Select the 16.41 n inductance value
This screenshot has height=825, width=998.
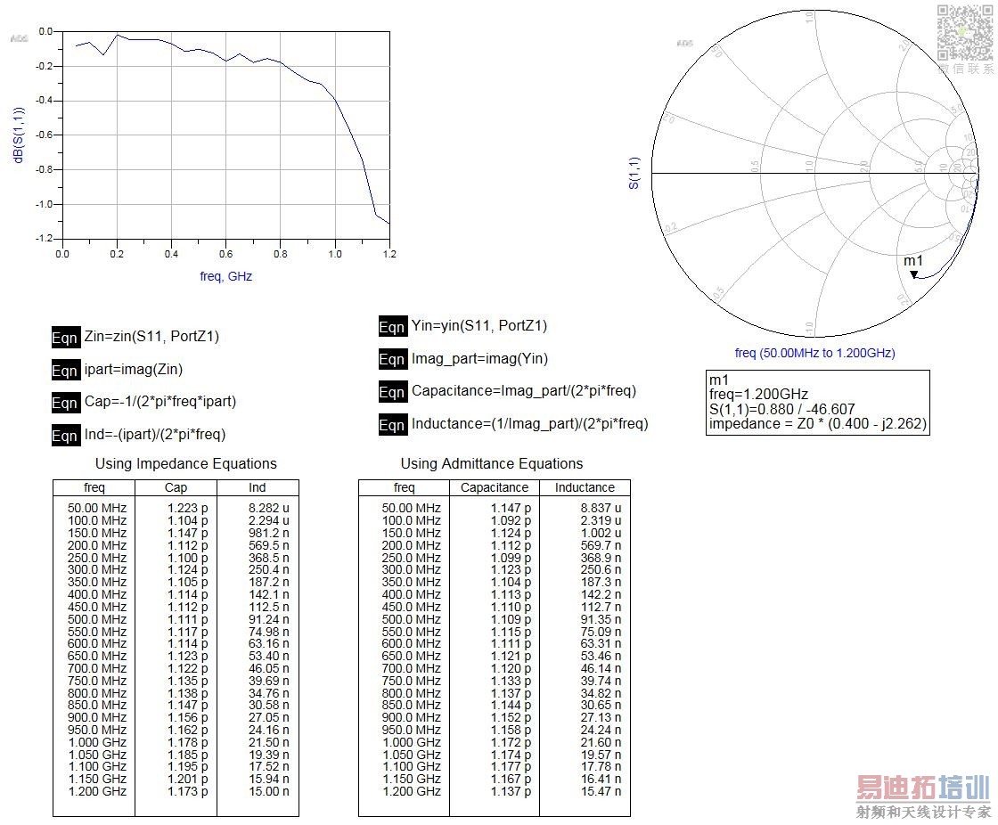click(601, 780)
